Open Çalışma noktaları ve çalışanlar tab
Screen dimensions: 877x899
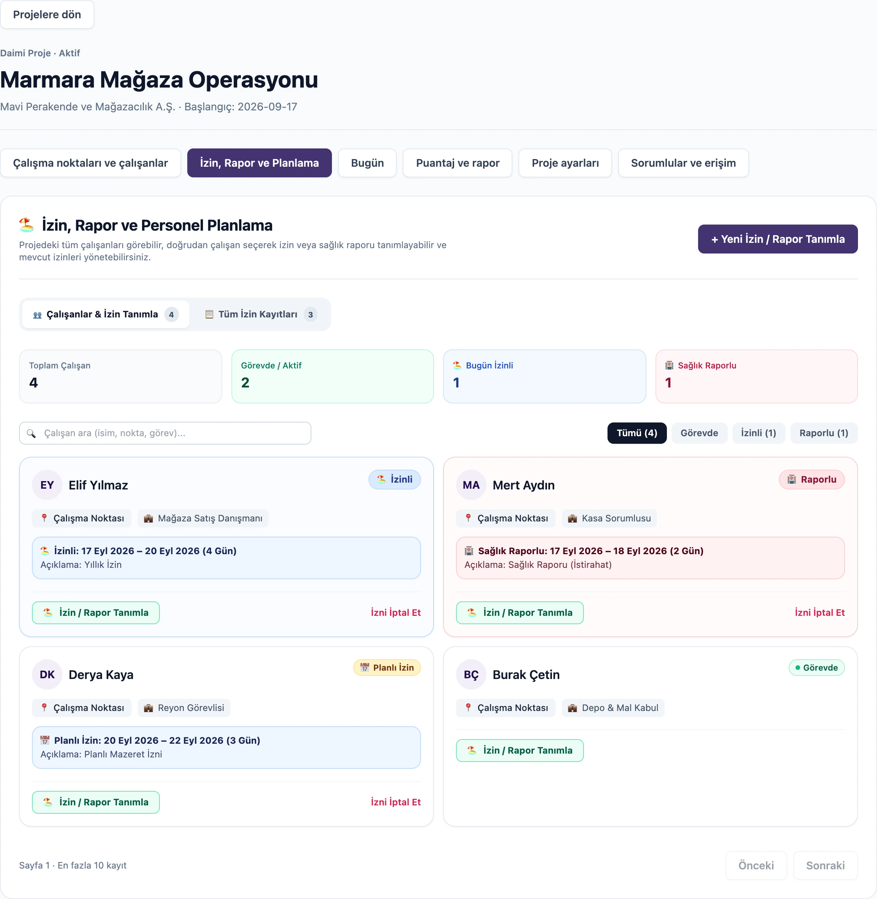coord(90,163)
